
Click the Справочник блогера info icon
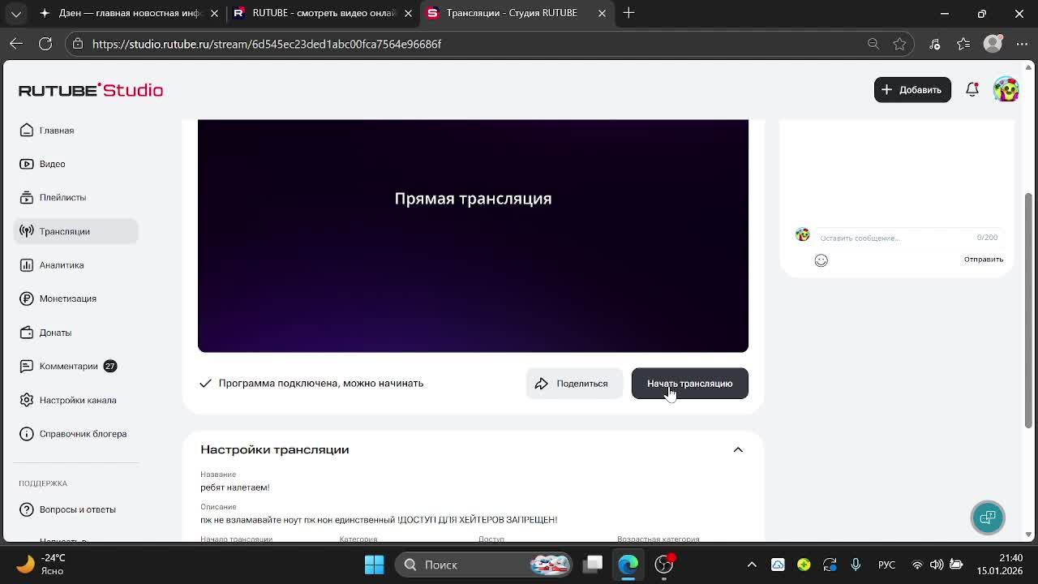coord(27,434)
